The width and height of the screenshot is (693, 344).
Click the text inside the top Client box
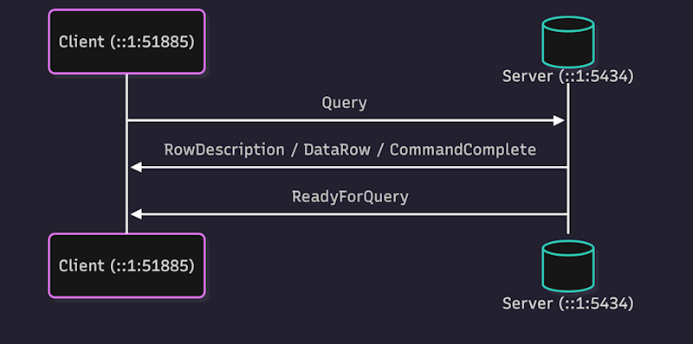126,41
